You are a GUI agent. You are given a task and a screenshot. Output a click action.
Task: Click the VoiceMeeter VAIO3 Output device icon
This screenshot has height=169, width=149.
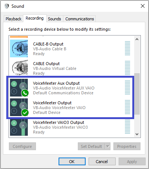click(x=19, y=127)
